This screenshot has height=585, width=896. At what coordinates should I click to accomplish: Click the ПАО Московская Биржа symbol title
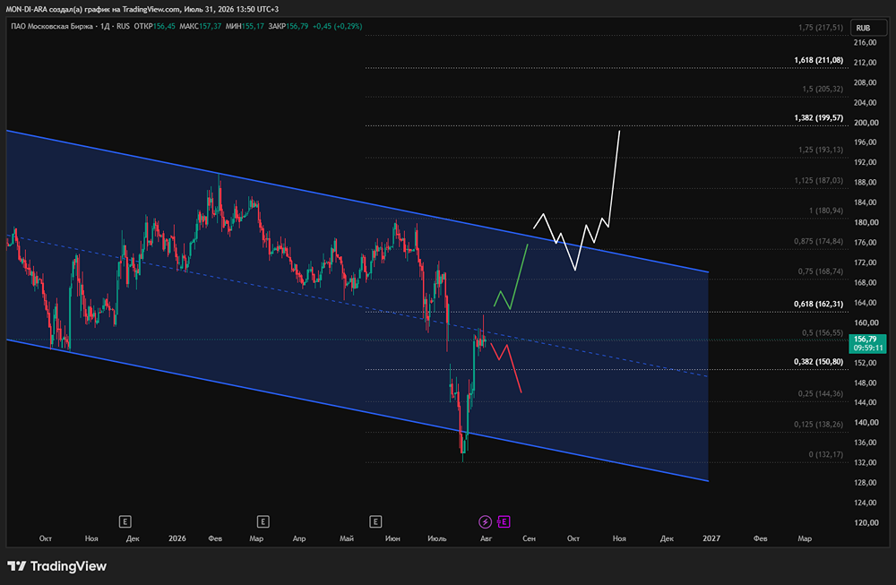(x=51, y=26)
